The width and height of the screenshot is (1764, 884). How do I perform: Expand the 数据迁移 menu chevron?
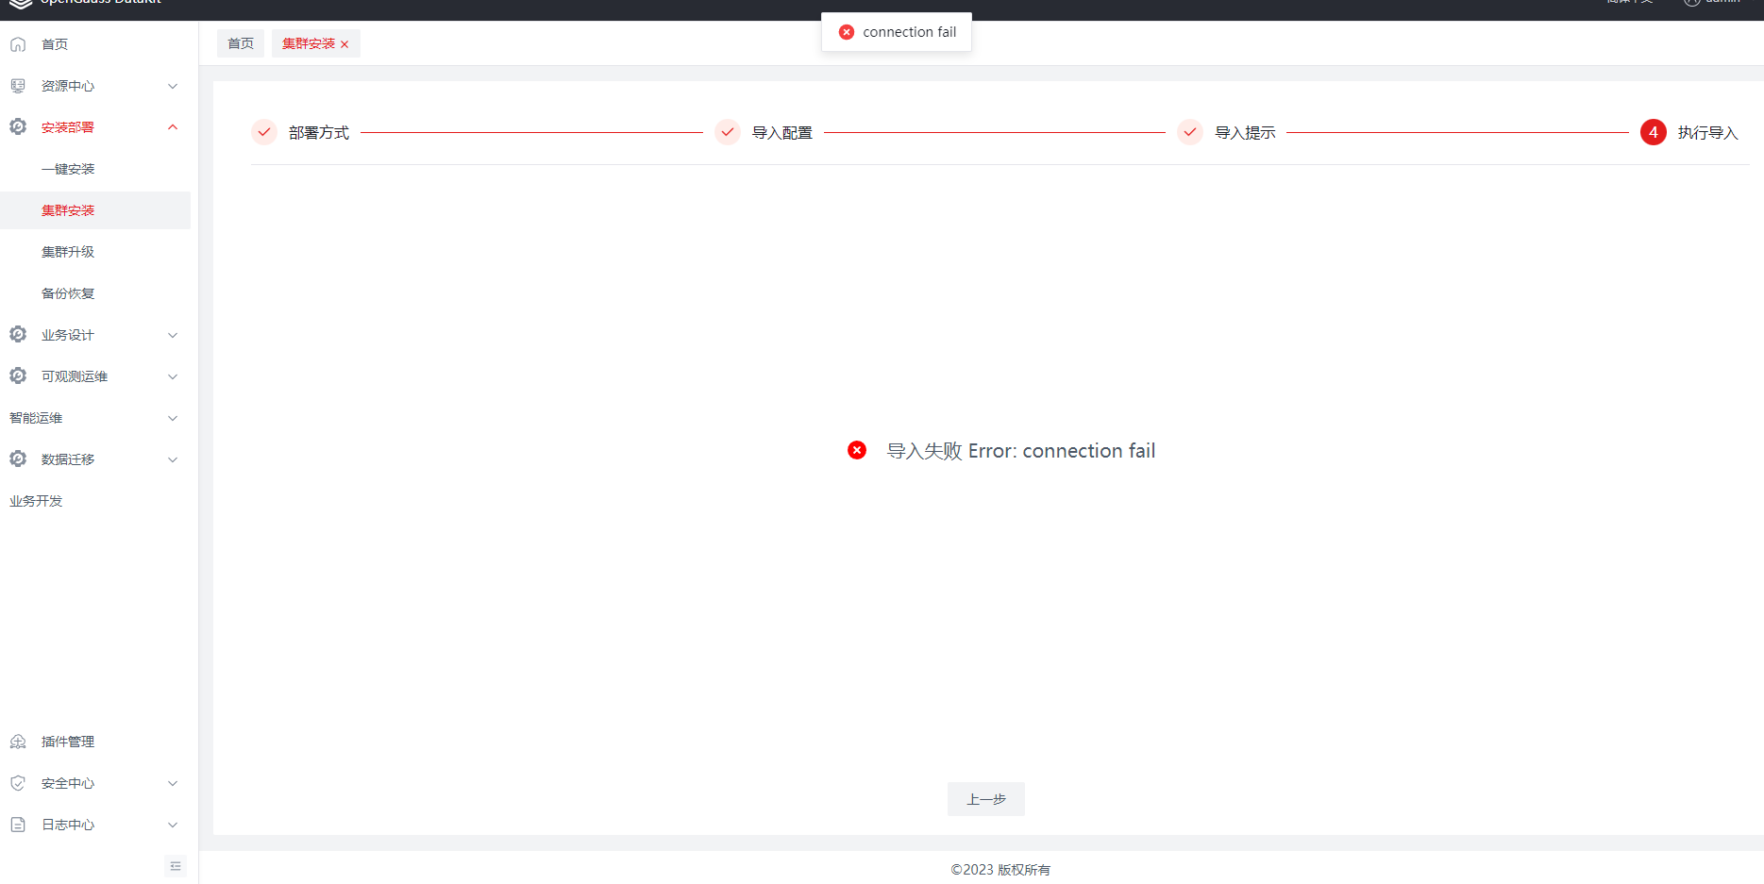[173, 459]
